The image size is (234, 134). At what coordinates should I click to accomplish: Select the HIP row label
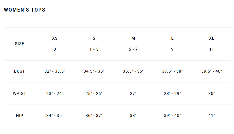[19, 116]
